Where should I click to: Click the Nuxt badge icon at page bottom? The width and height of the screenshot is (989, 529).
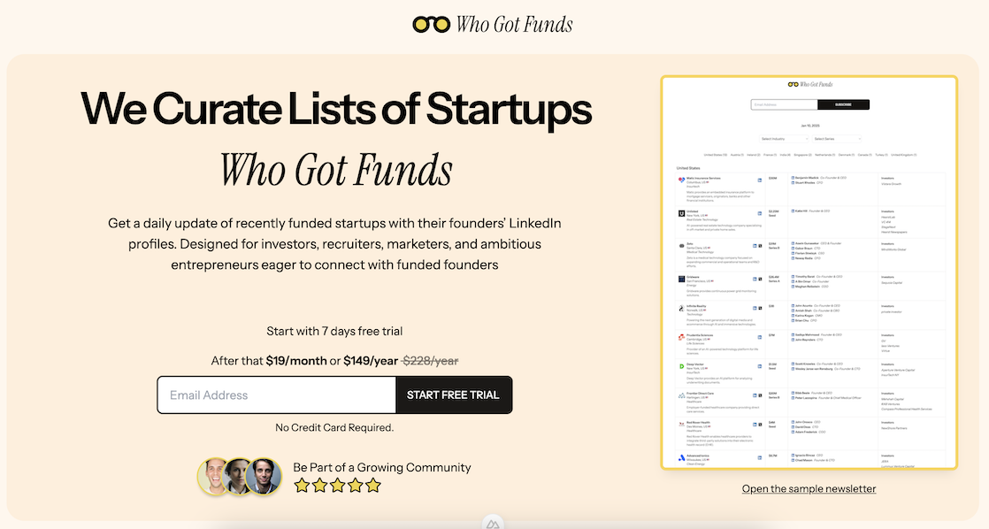tap(493, 524)
